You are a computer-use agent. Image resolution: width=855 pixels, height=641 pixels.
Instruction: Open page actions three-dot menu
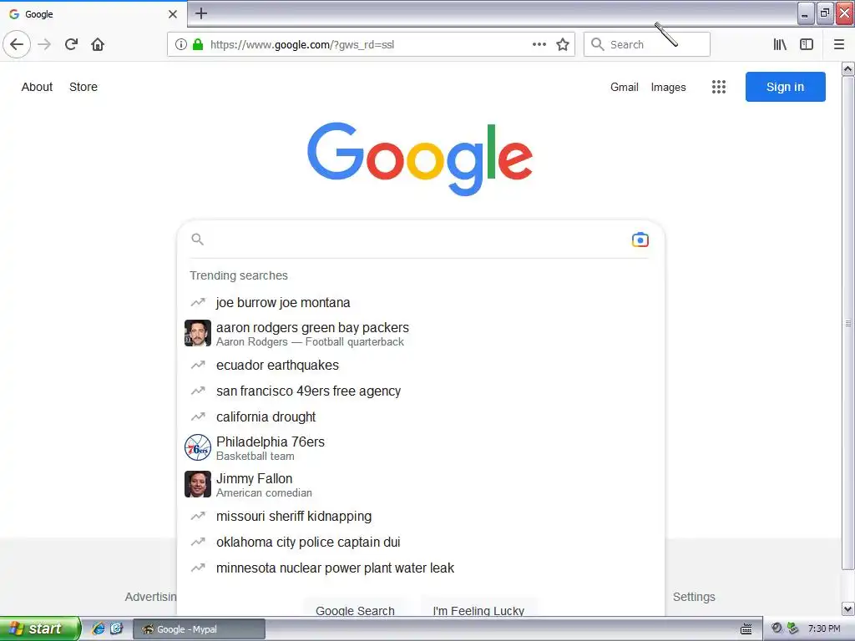click(x=539, y=44)
